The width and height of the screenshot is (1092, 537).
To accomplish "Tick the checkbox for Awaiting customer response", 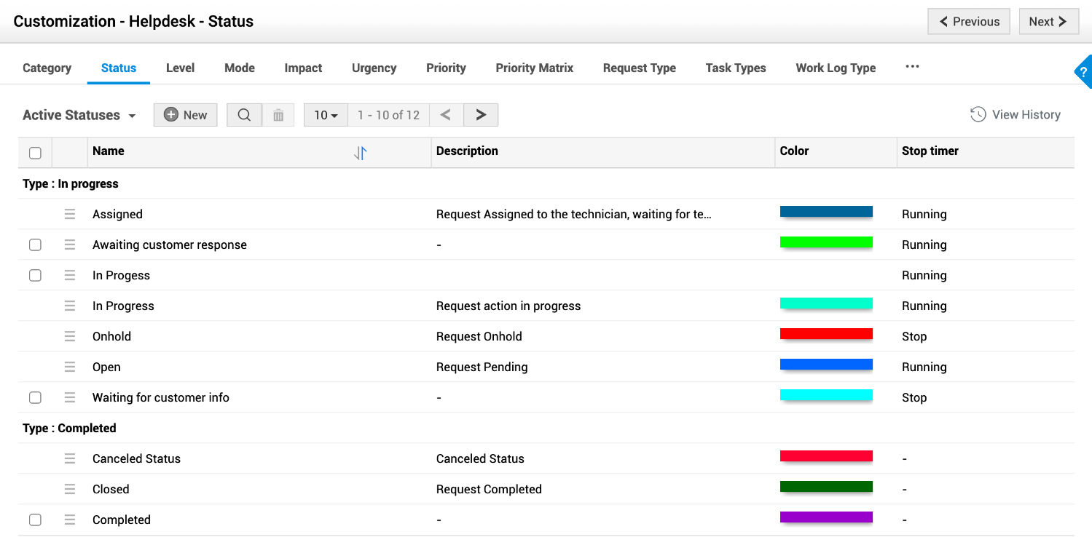I will (35, 245).
